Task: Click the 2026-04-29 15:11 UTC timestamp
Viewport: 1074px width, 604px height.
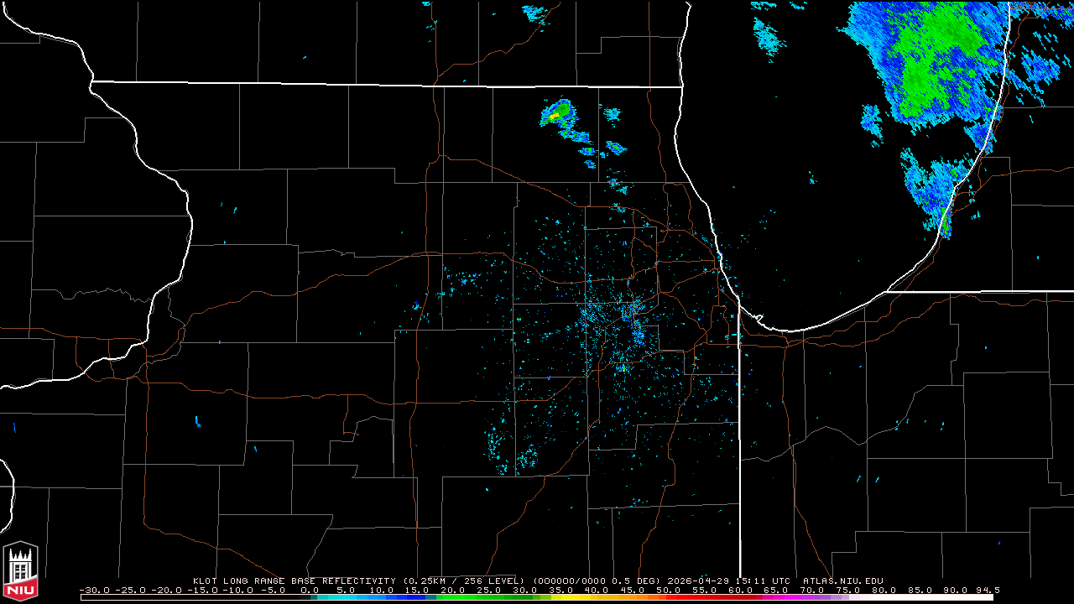Action: pos(734,581)
